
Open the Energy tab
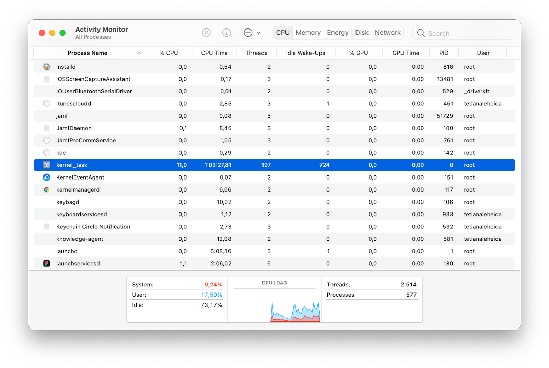pyautogui.click(x=338, y=33)
